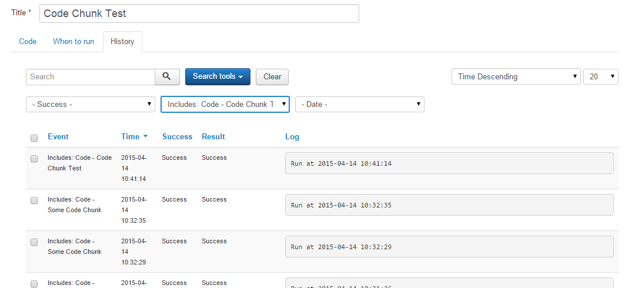Click the magnifier search icon button
The height and width of the screenshot is (288, 625).
(167, 77)
